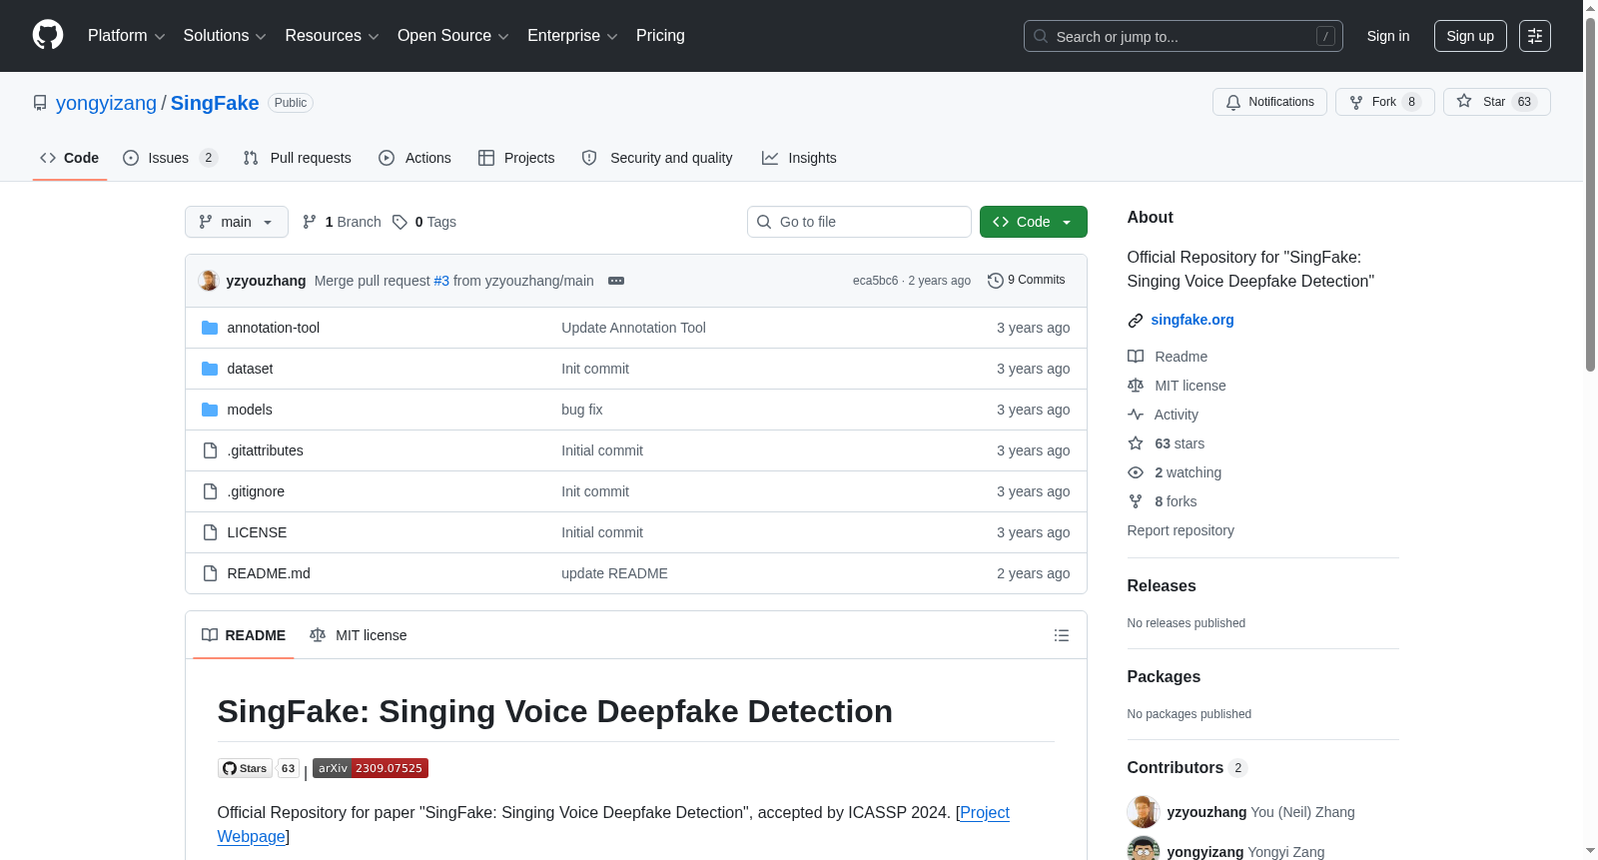Open the Insights tab
Viewport: 1598px width, 860px height.
799,158
